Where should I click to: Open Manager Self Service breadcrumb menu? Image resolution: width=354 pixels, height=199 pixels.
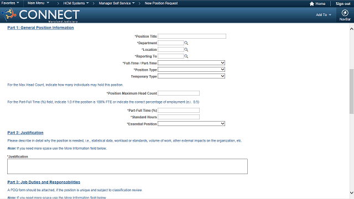pyautogui.click(x=117, y=3)
